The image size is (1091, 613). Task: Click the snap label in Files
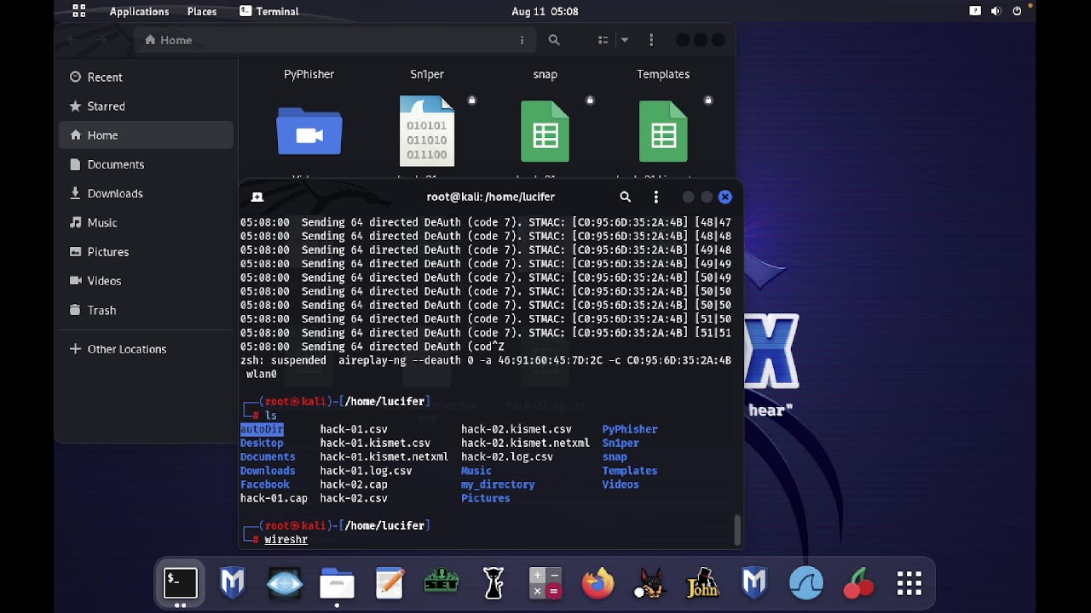[545, 74]
